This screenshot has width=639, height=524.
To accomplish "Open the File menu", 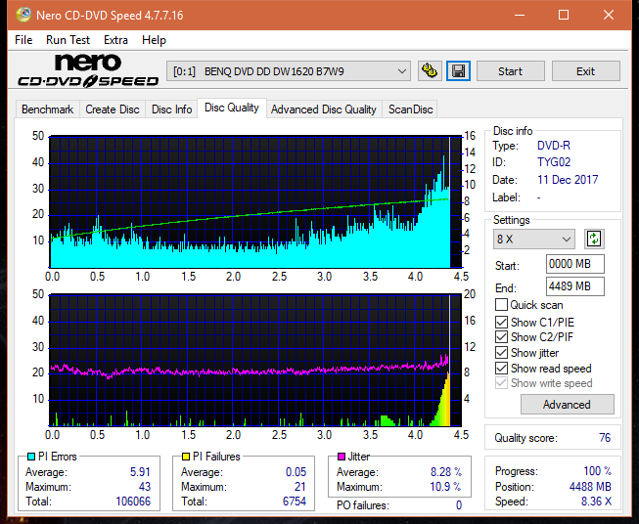I will [23, 40].
